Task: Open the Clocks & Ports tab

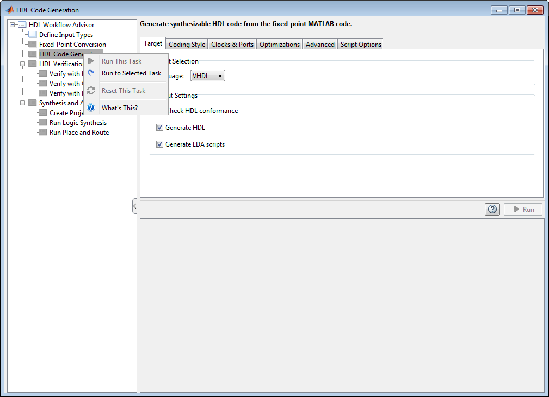Action: 232,45
